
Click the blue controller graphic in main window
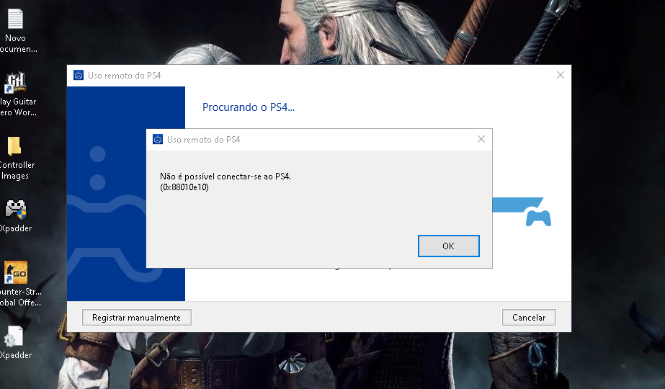[538, 218]
